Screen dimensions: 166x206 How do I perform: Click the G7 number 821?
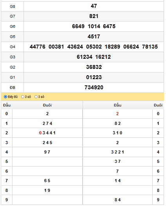point(94,16)
